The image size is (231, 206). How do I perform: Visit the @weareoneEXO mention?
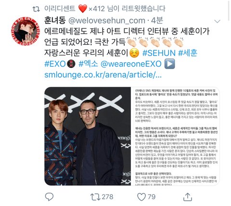click(x=131, y=64)
